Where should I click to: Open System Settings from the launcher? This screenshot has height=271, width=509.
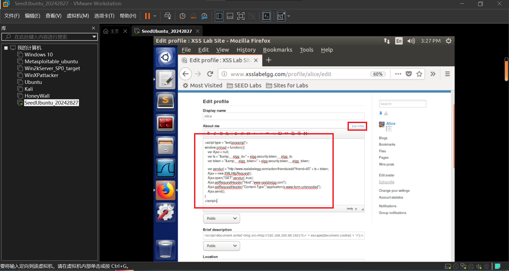(x=165, y=212)
